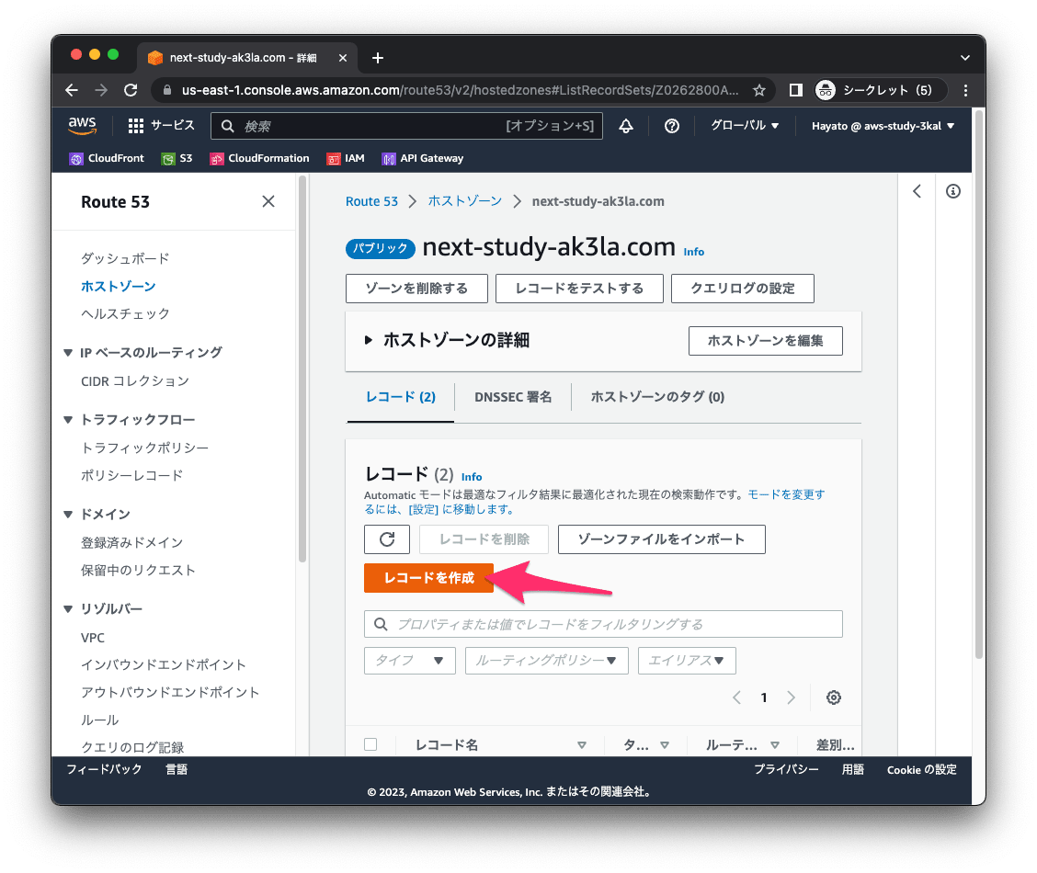Image resolution: width=1037 pixels, height=873 pixels.
Task: Open ダッシュボード in sidebar
Action: pos(125,258)
